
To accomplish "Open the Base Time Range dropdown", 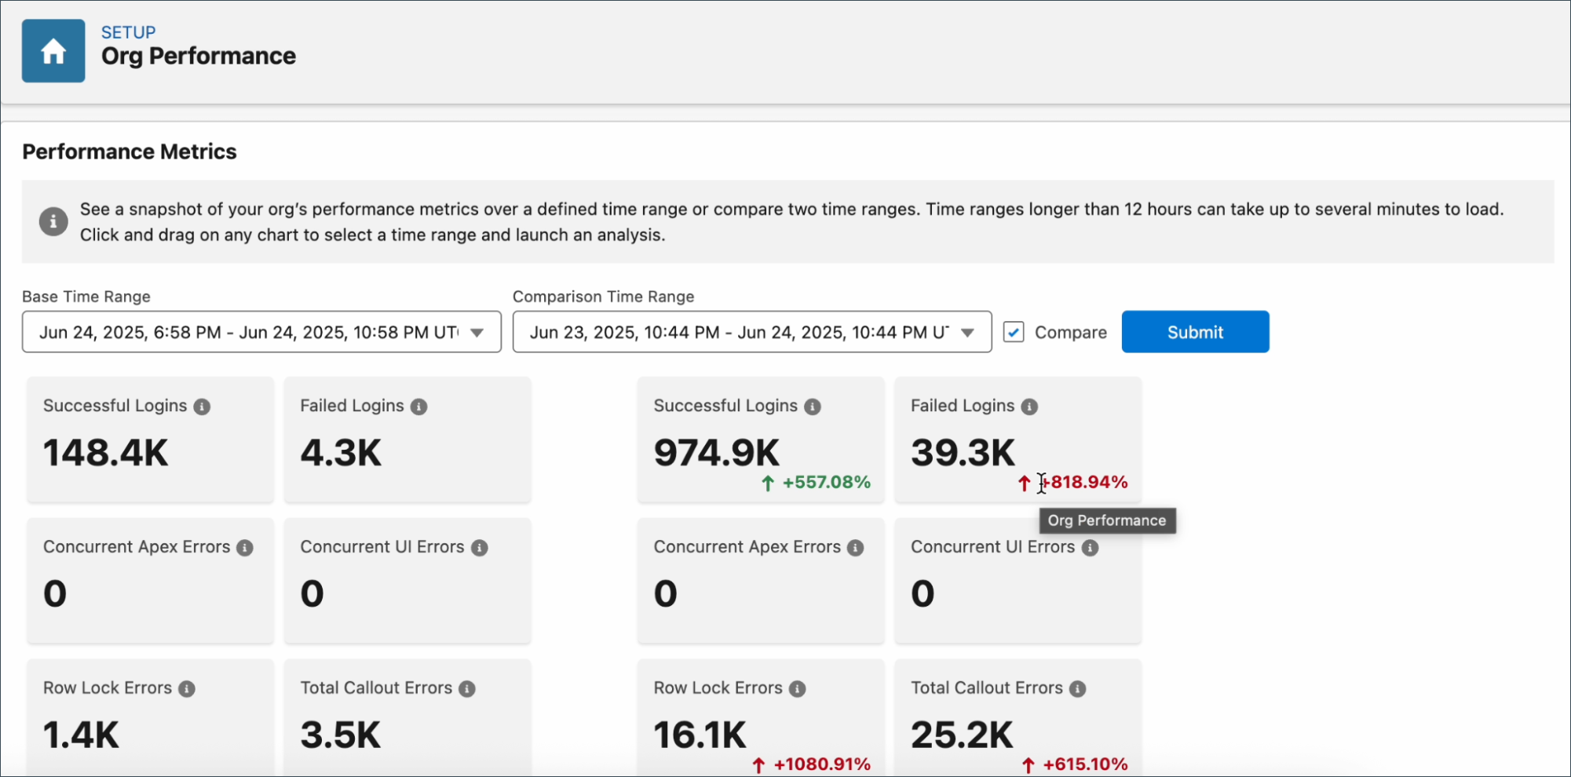I will pos(477,332).
